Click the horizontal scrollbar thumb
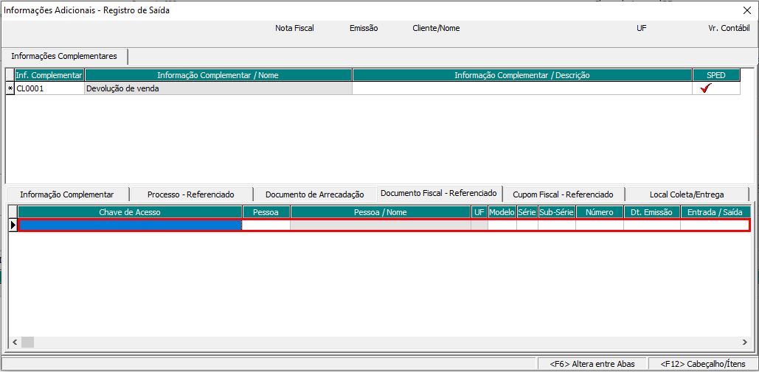The width and height of the screenshot is (759, 372). pos(27,342)
